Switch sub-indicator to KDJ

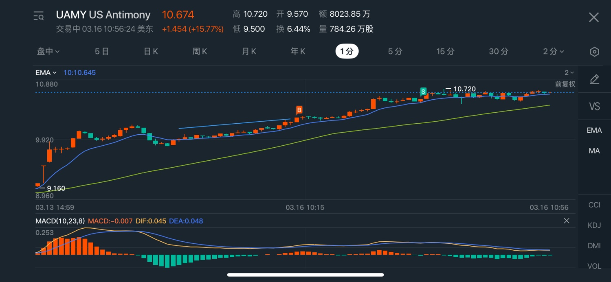[594, 225]
